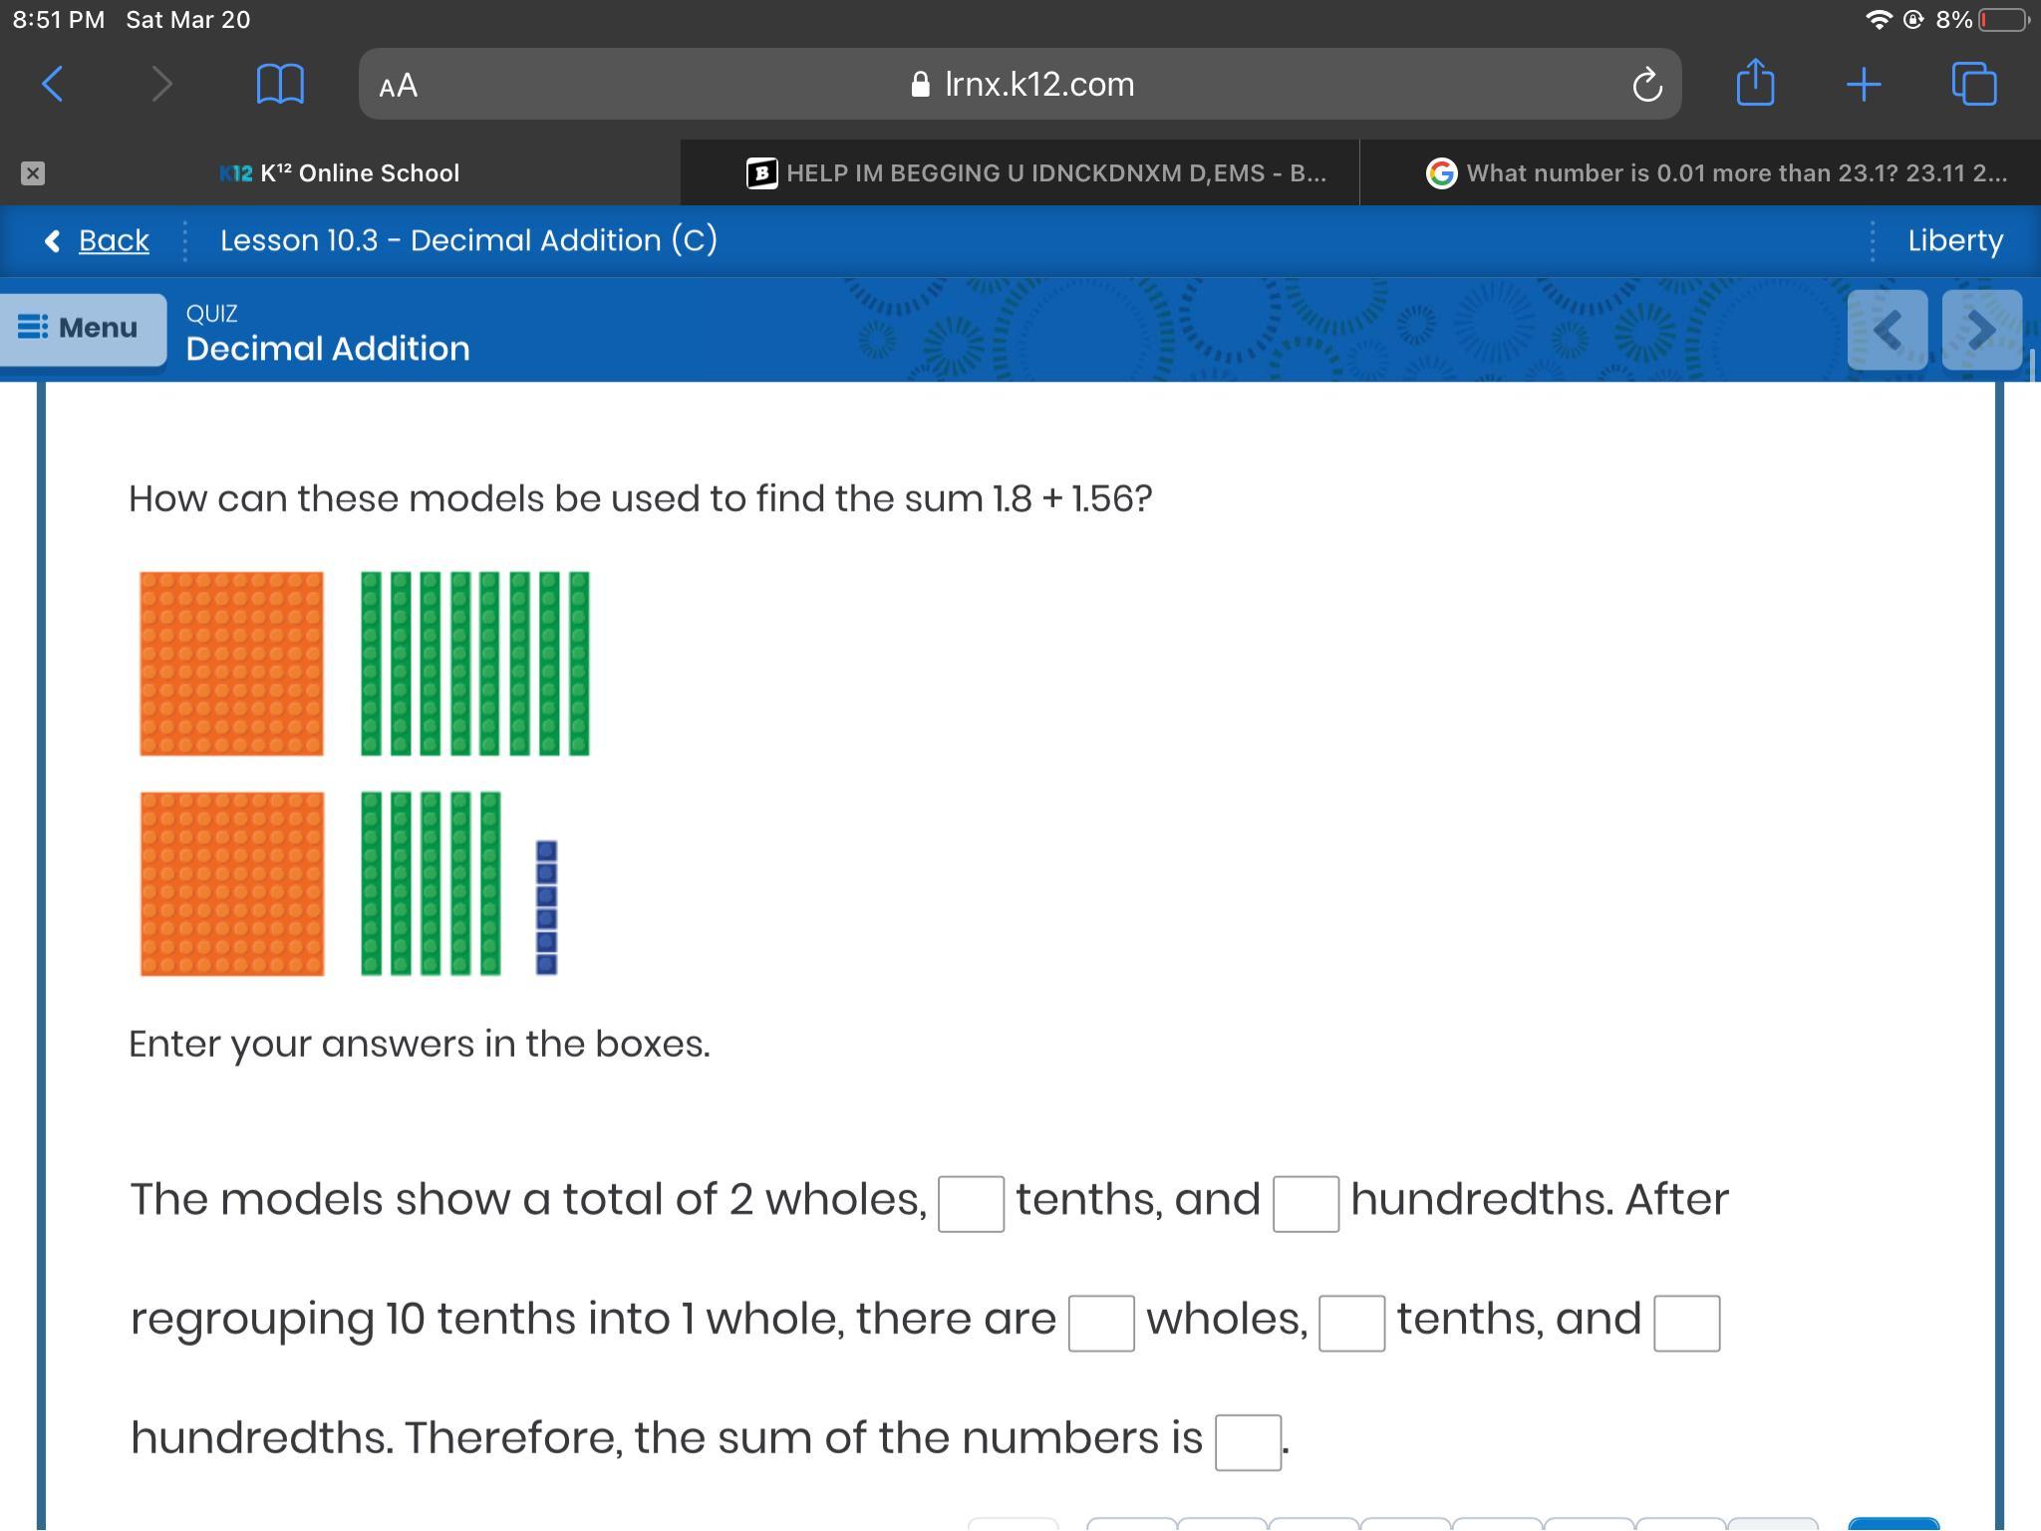Tap Safari back arrow icon

[x=54, y=85]
